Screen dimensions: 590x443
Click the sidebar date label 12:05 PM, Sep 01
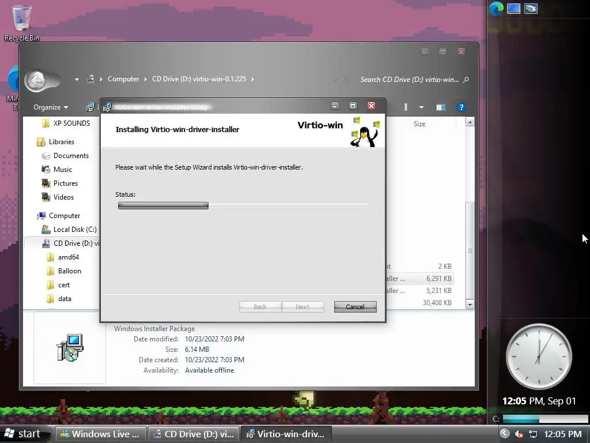tap(539, 401)
